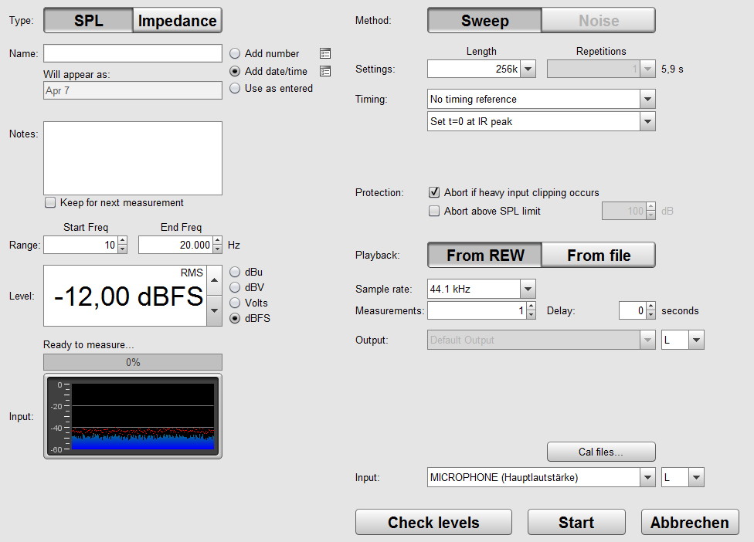This screenshot has height=542, width=754.
Task: Toggle Abort above SPL limit checkbox
Action: pyautogui.click(x=434, y=211)
